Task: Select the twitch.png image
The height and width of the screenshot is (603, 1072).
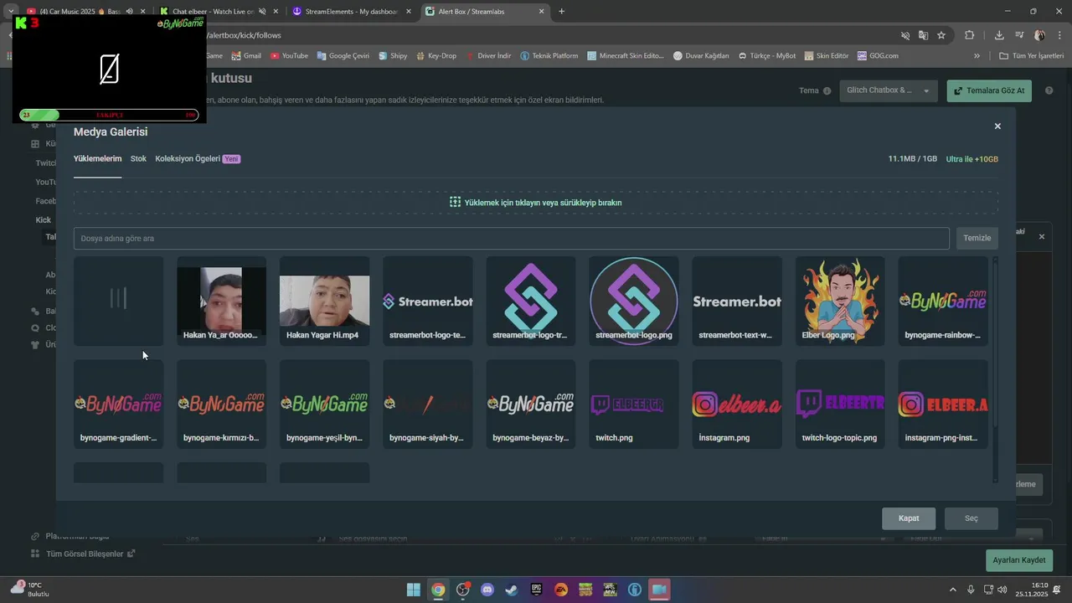Action: (633, 405)
